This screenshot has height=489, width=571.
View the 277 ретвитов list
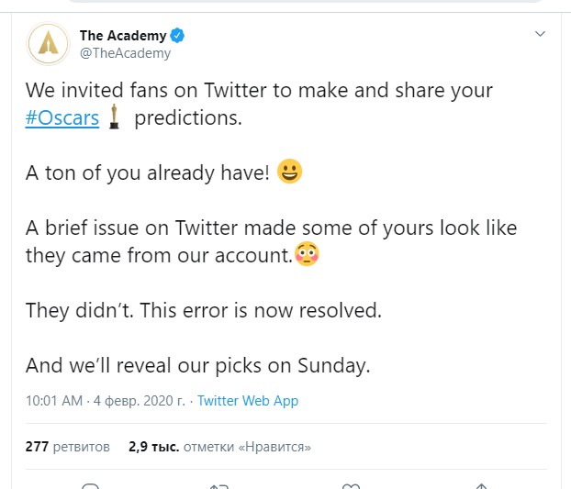point(68,447)
